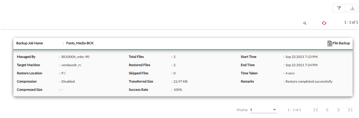Click the top 1 - 1 of 1 counter
Screen dimensions: 359x118
[x=351, y=22]
